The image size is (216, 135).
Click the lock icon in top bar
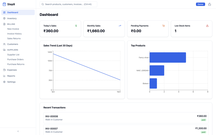[209, 4]
